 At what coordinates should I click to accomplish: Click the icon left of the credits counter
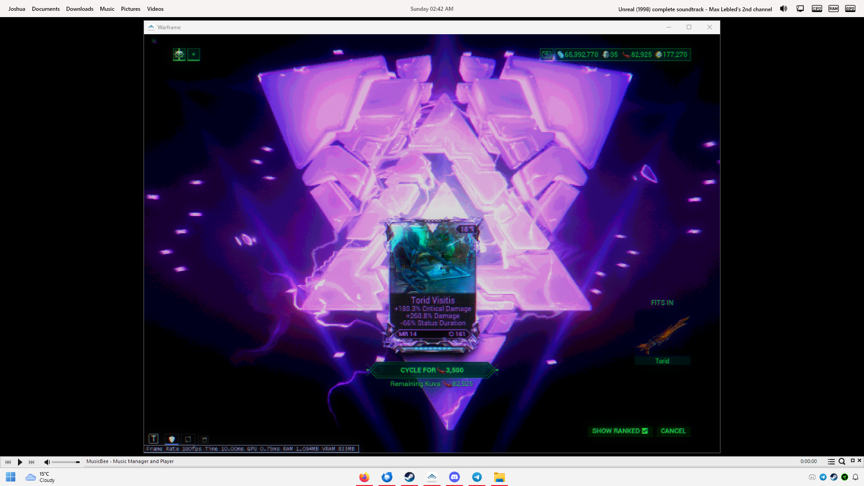click(x=547, y=55)
